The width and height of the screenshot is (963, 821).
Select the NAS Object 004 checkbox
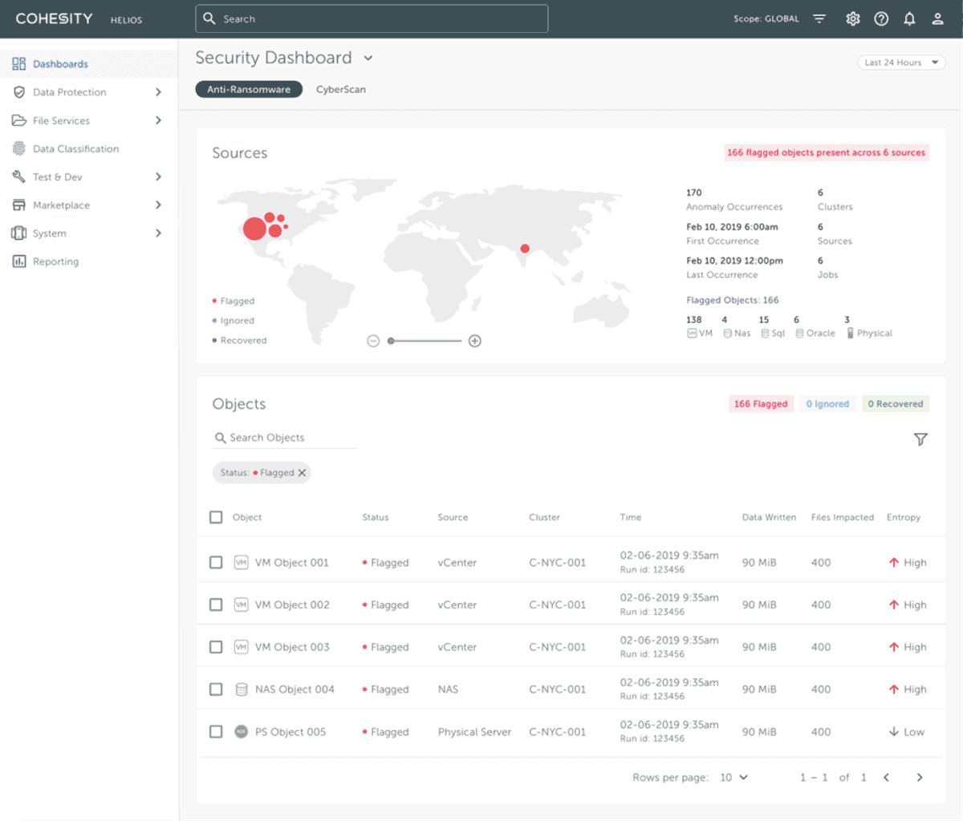216,690
